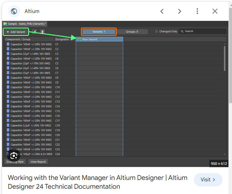Screen dimensions: 232x194
Task: Select the New Variant column header
Action: tap(100, 39)
